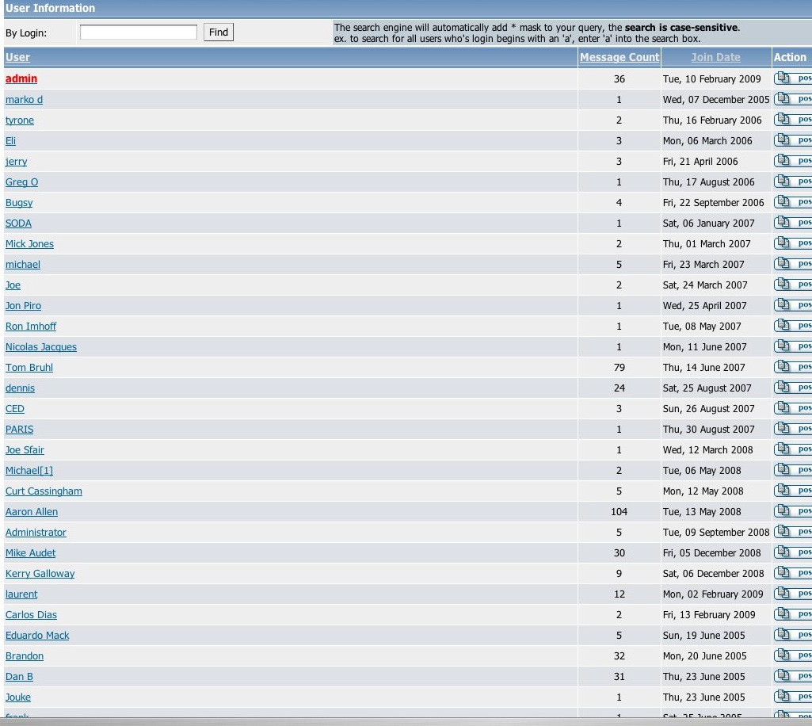Image resolution: width=812 pixels, height=726 pixels.
Task: Click Kerry Galloway posts action icon
Action: (x=793, y=573)
